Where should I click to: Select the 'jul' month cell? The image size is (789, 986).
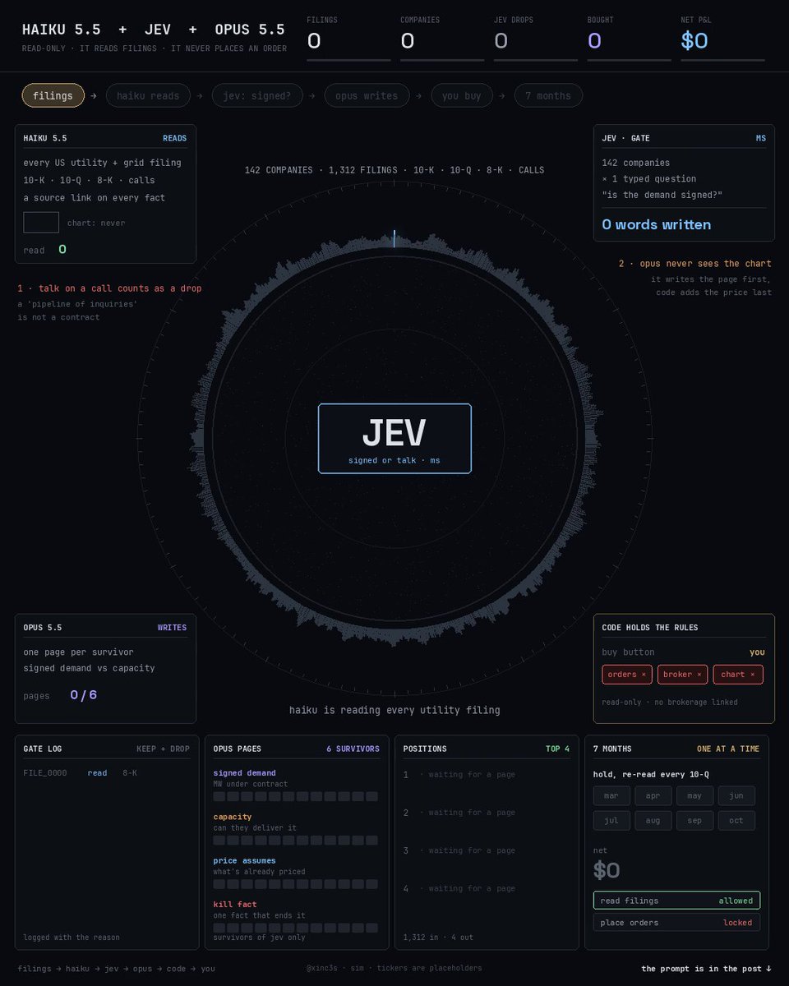click(x=611, y=821)
